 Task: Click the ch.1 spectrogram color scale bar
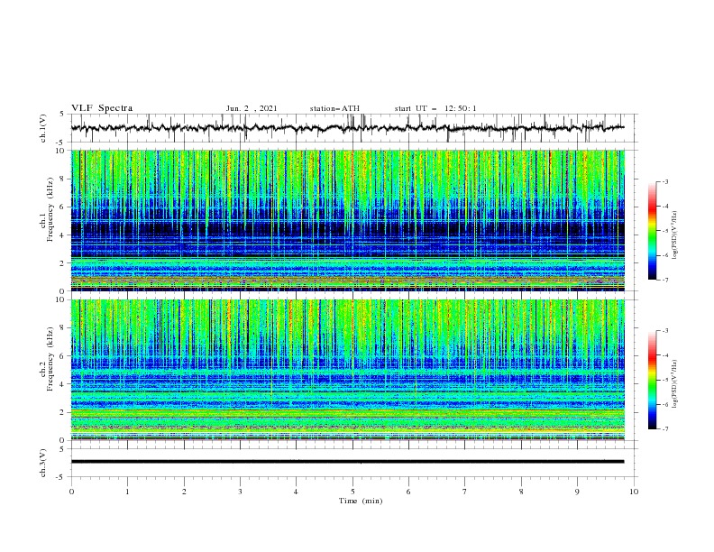(x=652, y=231)
